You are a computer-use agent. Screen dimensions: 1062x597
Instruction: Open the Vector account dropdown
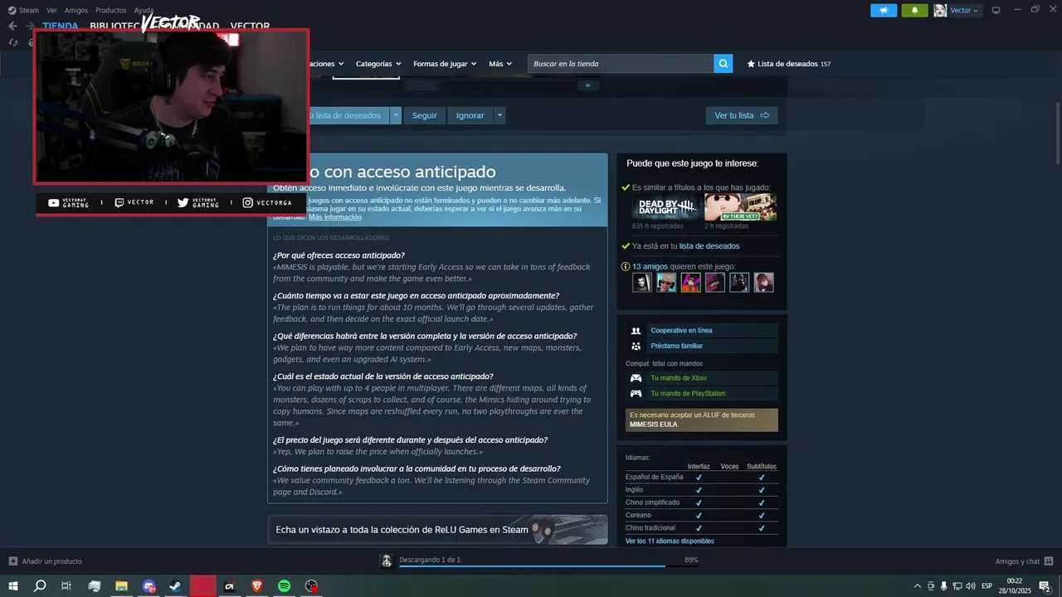click(x=964, y=11)
